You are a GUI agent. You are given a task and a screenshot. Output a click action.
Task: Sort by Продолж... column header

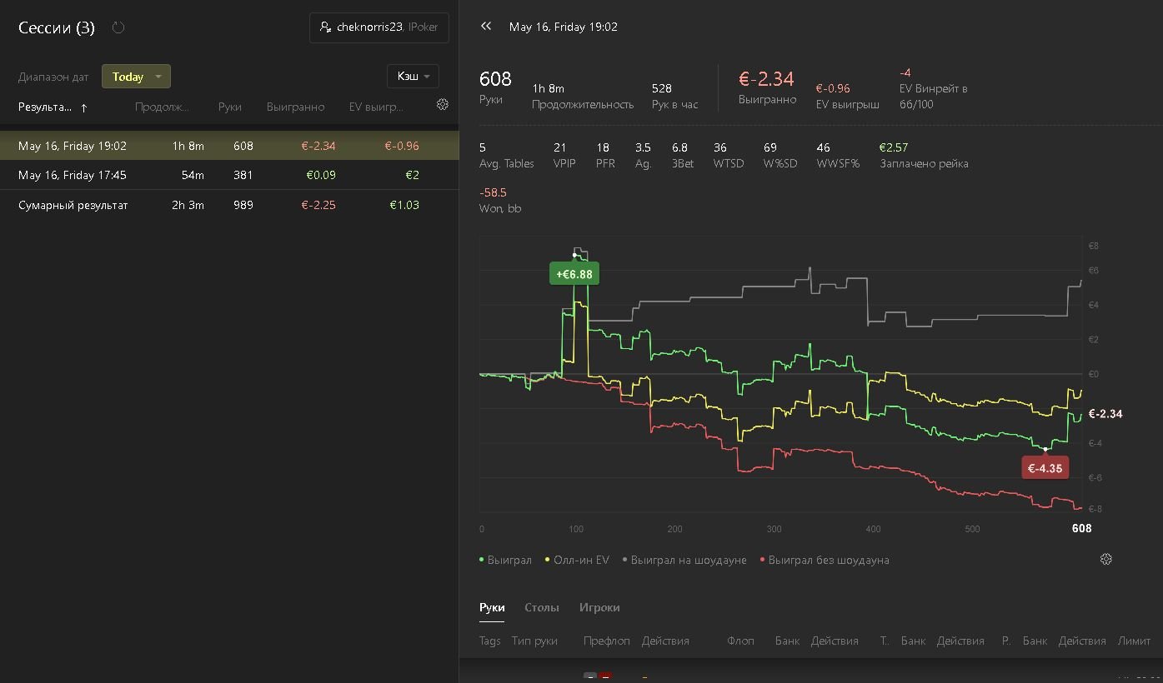162,107
